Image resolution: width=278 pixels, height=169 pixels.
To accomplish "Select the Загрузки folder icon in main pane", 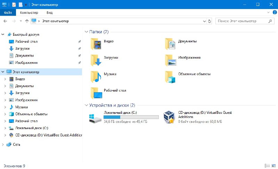I will (x=96, y=60).
